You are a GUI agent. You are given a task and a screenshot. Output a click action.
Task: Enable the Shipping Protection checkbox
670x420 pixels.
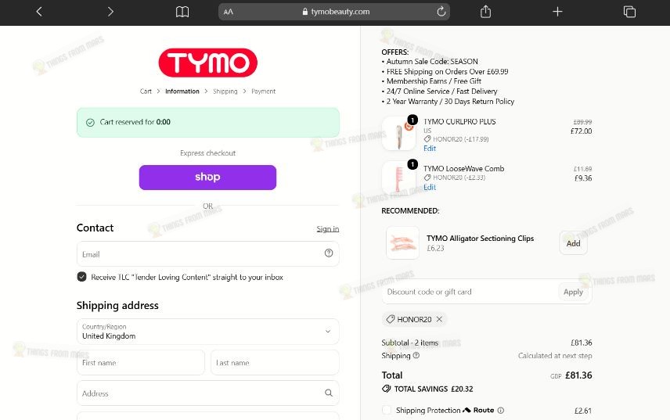387,410
